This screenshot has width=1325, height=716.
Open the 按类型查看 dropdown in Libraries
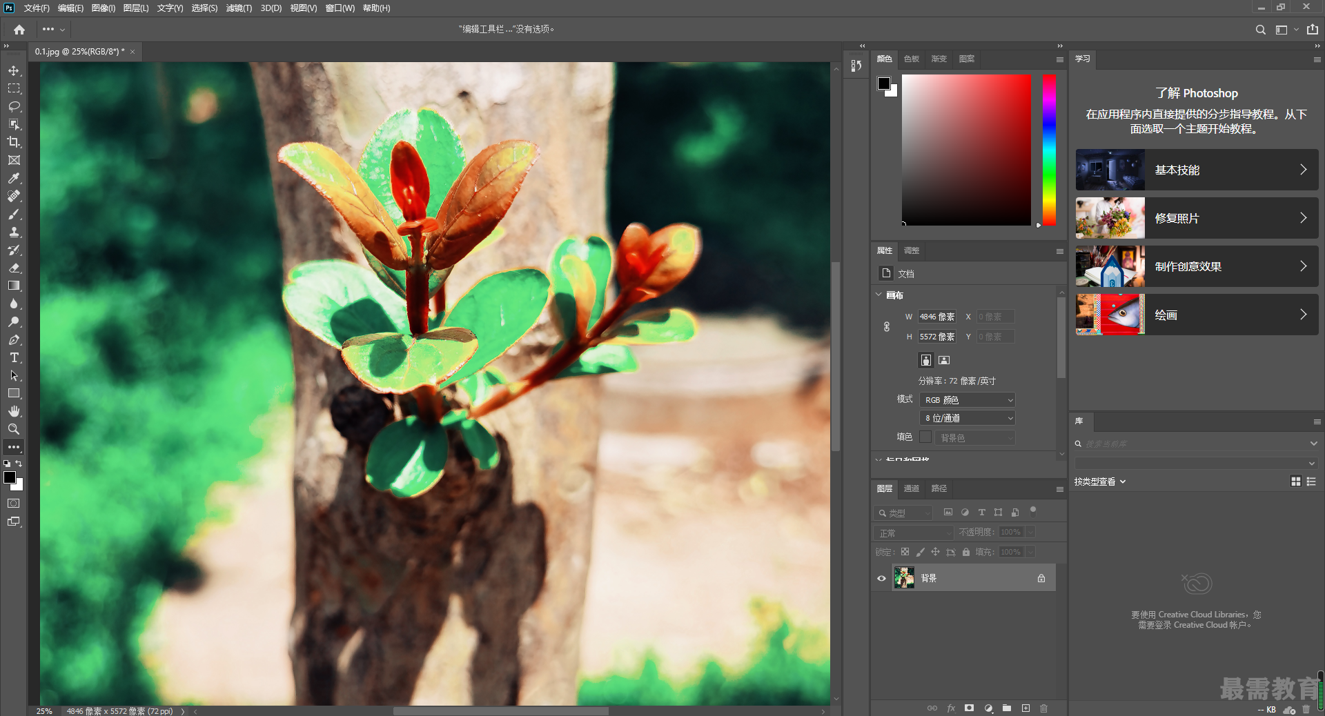(x=1100, y=481)
